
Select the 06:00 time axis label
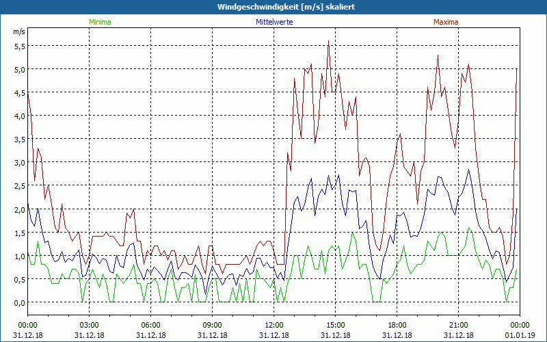click(x=151, y=325)
